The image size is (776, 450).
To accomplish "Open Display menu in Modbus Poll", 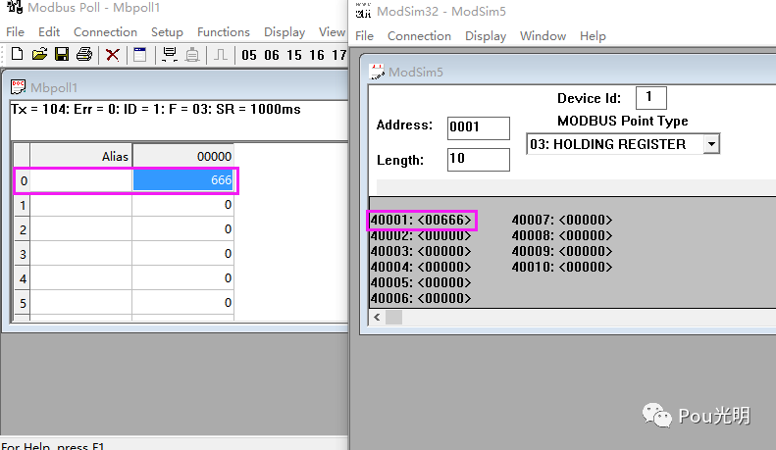I will (285, 32).
